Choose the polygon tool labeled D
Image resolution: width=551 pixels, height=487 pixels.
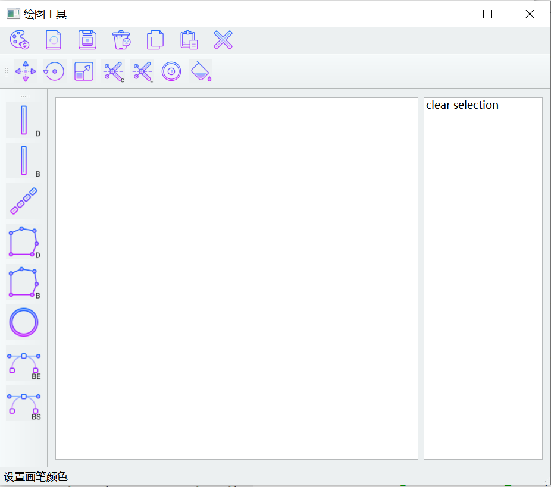coord(24,241)
